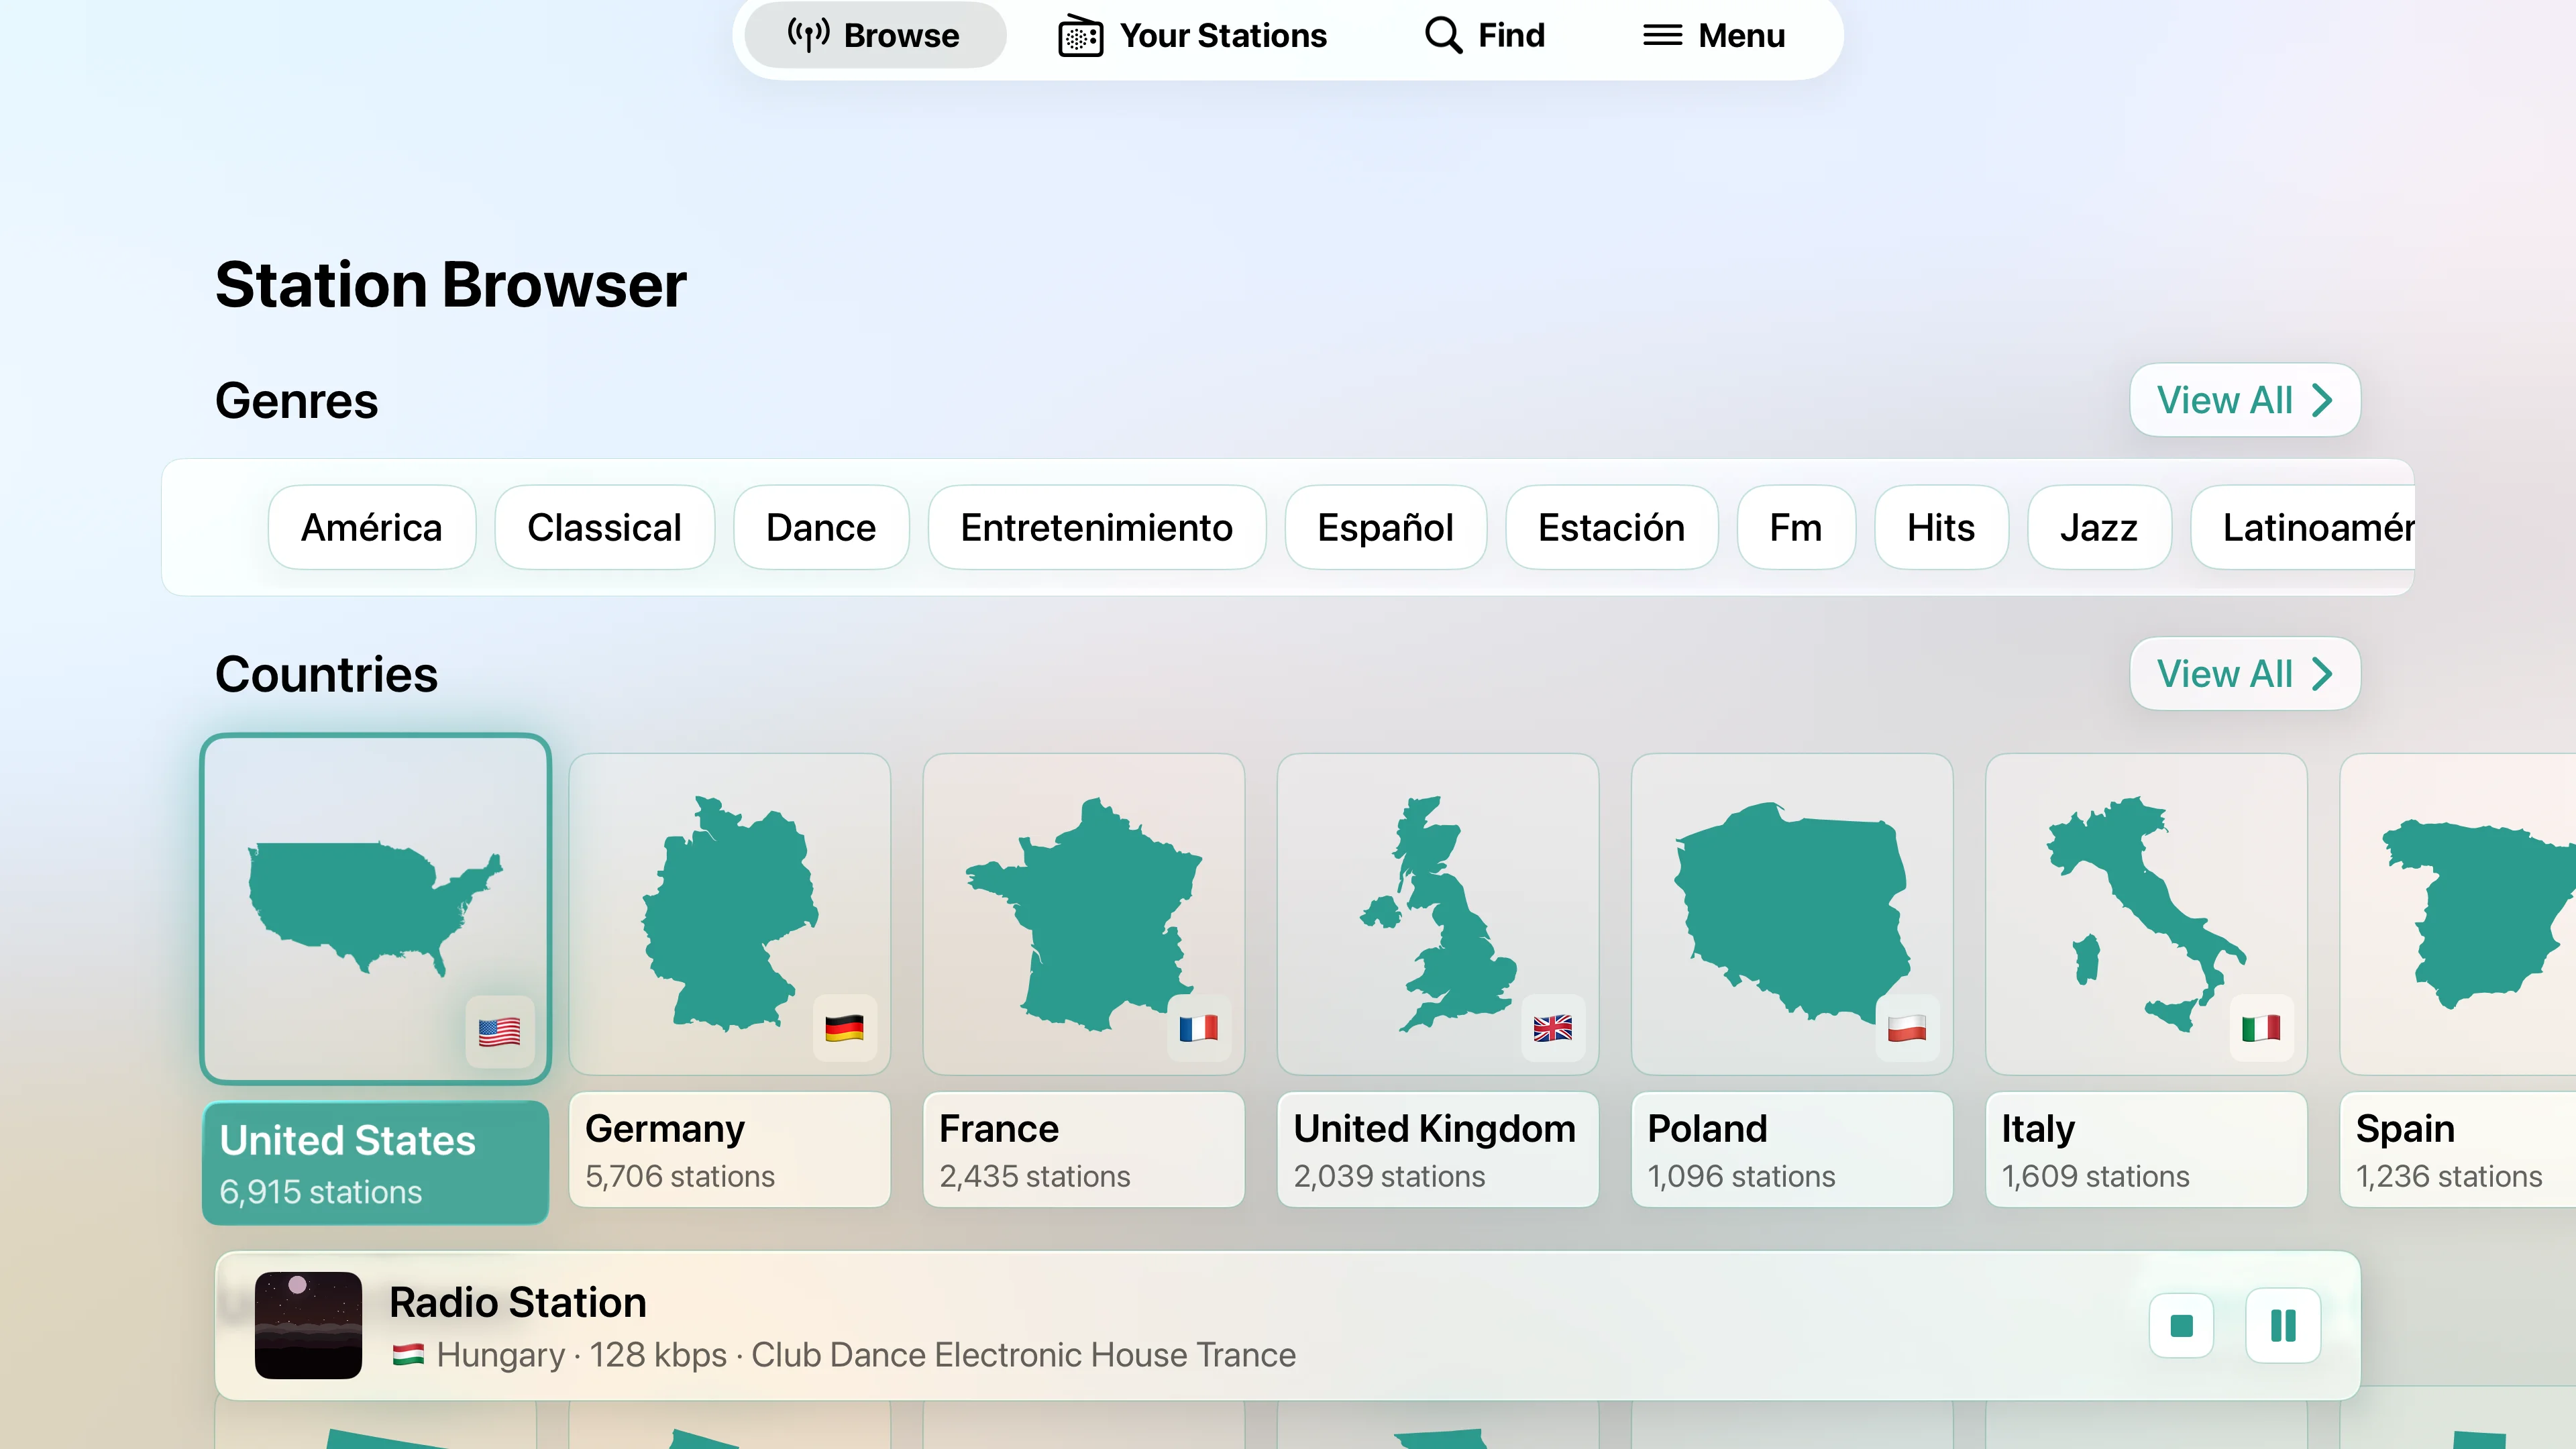Viewport: 2576px width, 1449px height.
Task: Open the Spain stations label
Action: [x=2450, y=1150]
